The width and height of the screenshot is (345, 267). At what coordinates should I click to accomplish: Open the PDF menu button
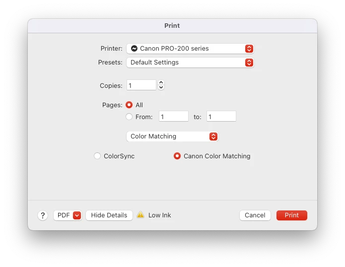click(68, 215)
